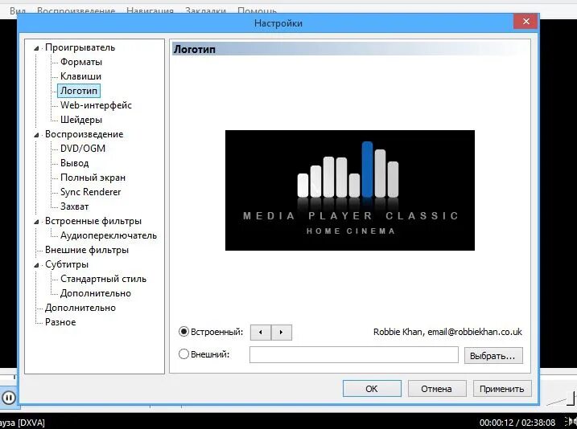Image resolution: width=577 pixels, height=429 pixels.
Task: Select Вывод in settings tree
Action: pos(74,163)
